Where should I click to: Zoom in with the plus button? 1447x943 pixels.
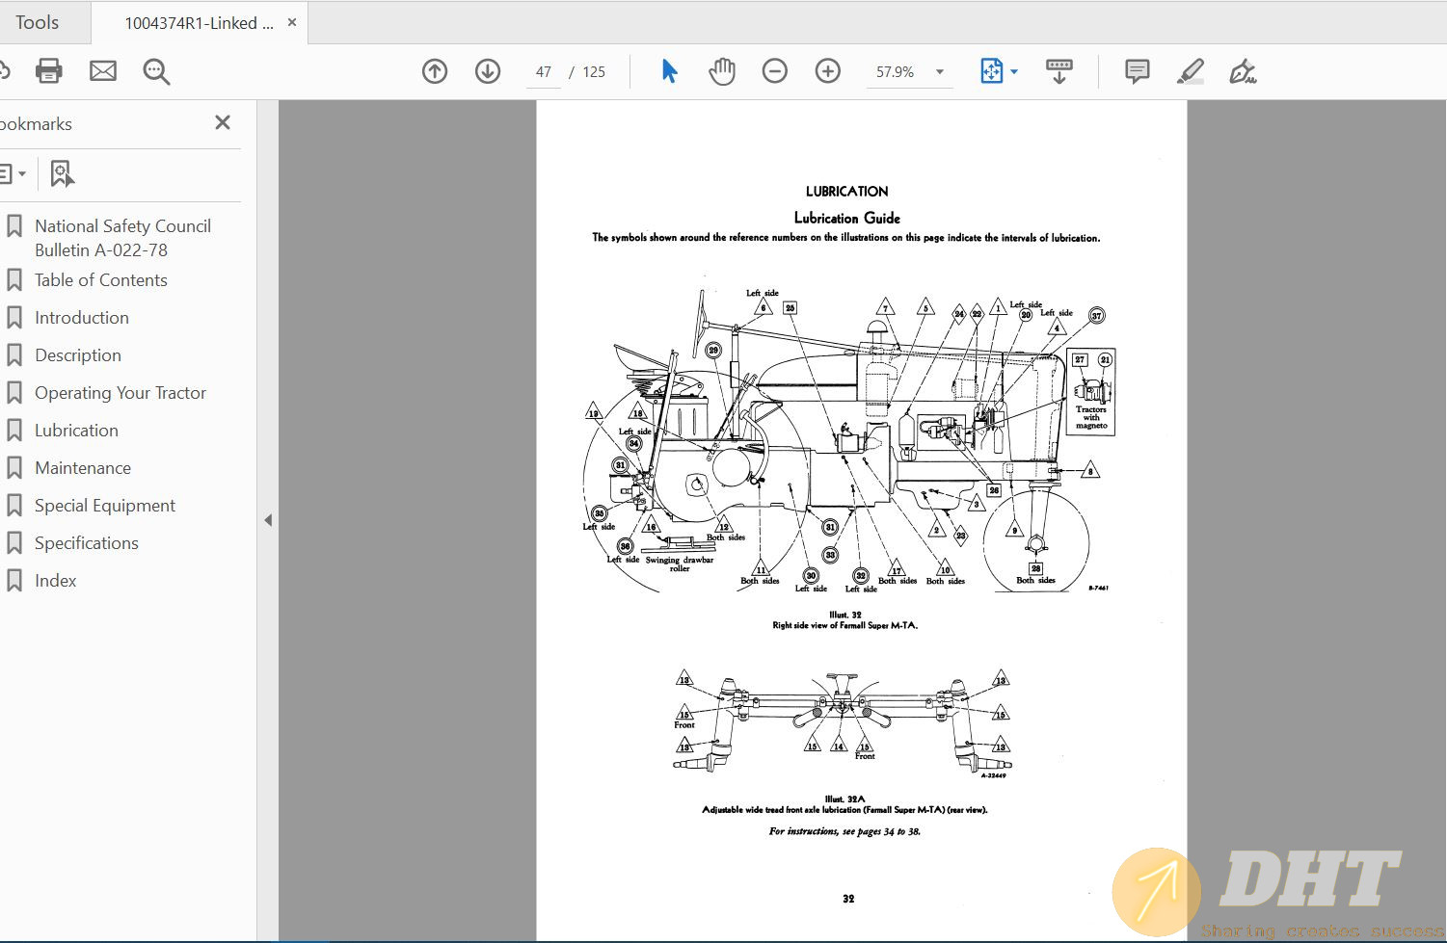pos(828,71)
